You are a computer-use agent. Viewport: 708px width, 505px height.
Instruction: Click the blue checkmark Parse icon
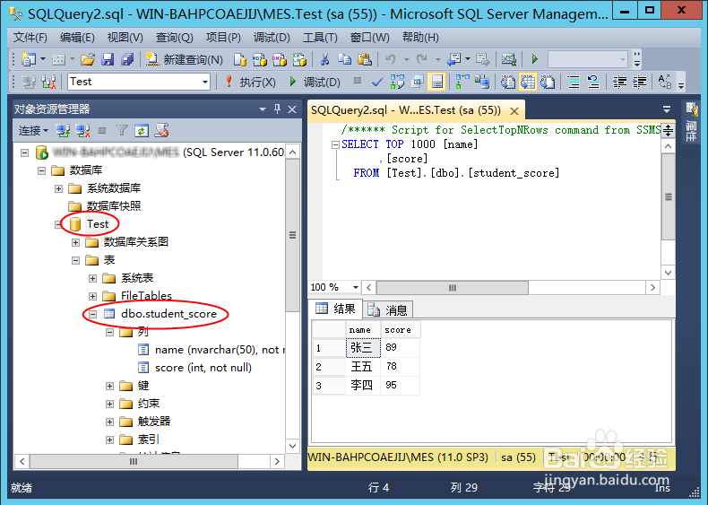click(377, 82)
